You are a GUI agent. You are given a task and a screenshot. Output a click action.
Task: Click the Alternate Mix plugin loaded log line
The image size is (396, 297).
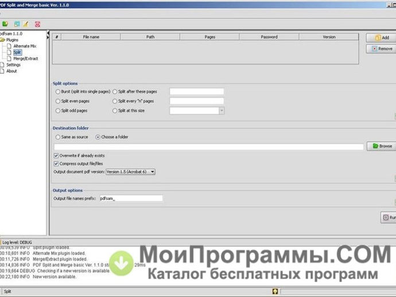(x=43, y=253)
